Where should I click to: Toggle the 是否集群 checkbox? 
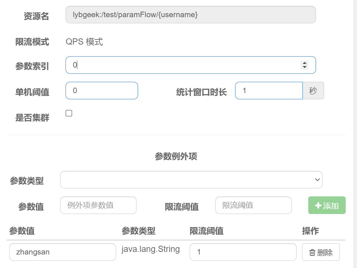click(x=69, y=113)
